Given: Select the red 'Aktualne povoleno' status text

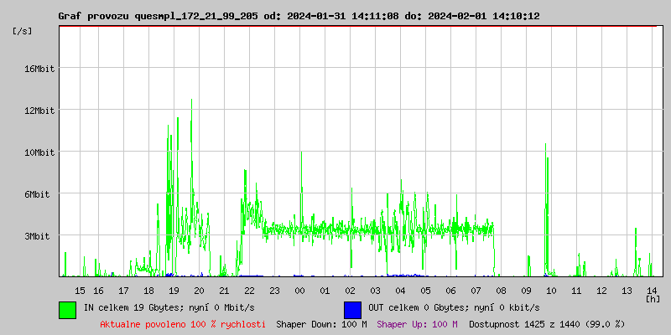Looking at the screenshot, I should 183,323.
